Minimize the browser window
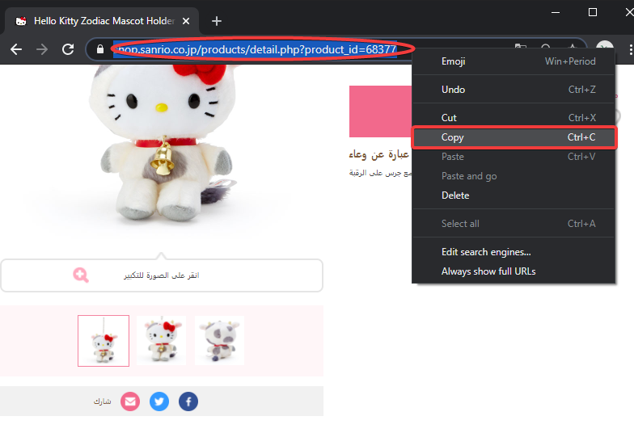The width and height of the screenshot is (634, 433). point(556,13)
